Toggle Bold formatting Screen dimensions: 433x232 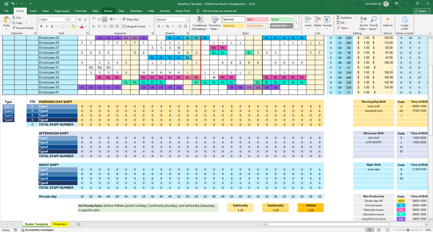coord(41,26)
